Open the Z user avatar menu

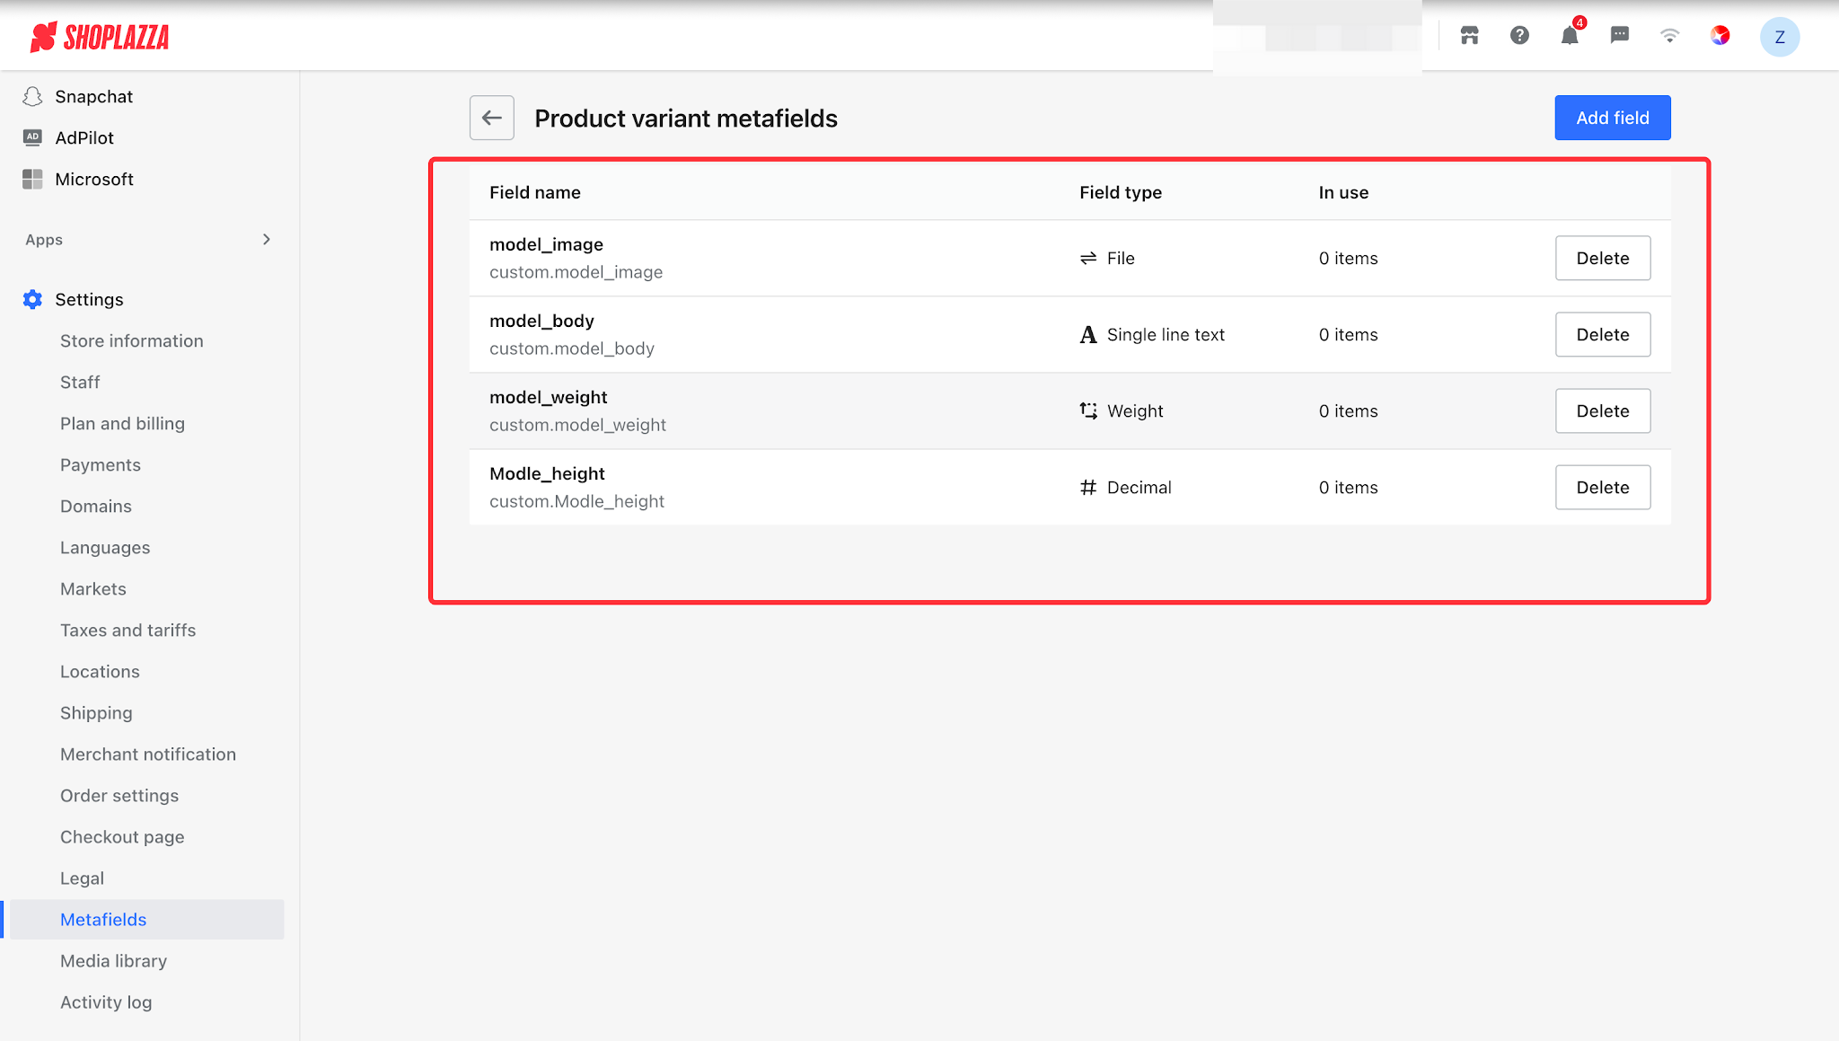point(1780,37)
